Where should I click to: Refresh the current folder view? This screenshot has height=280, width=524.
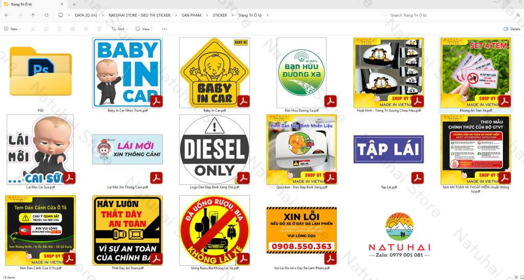point(47,15)
